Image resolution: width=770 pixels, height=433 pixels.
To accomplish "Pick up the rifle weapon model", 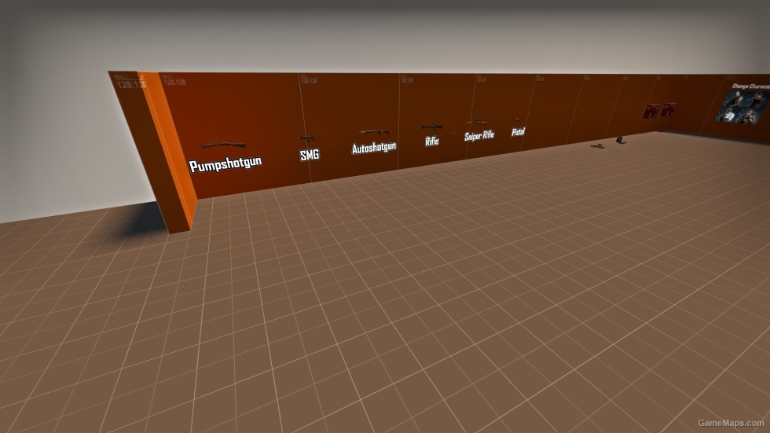I will pos(431,127).
